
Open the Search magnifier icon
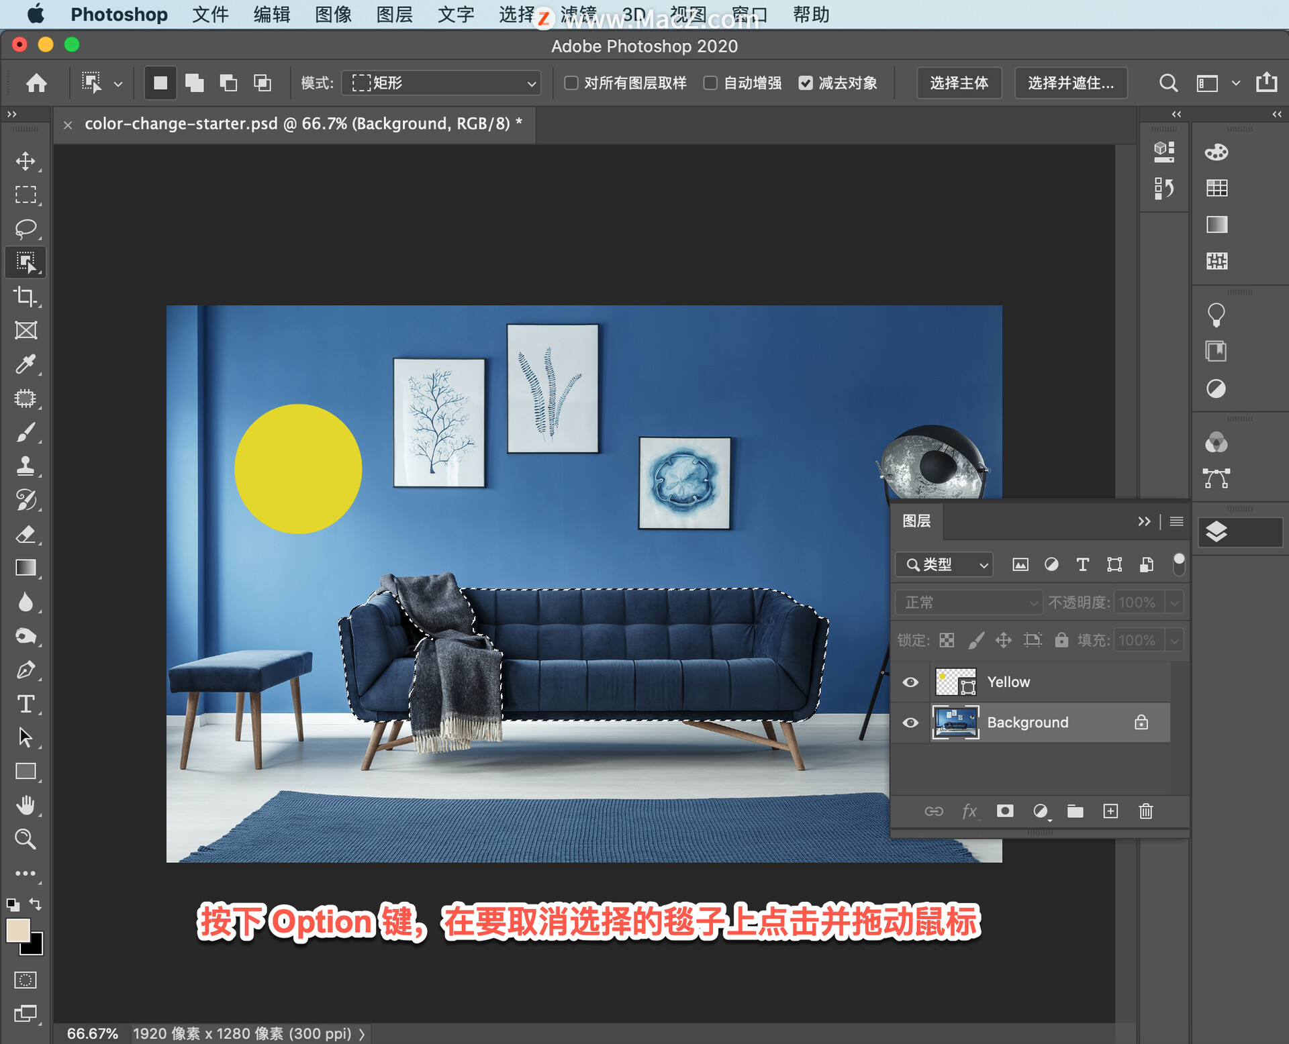(1168, 83)
